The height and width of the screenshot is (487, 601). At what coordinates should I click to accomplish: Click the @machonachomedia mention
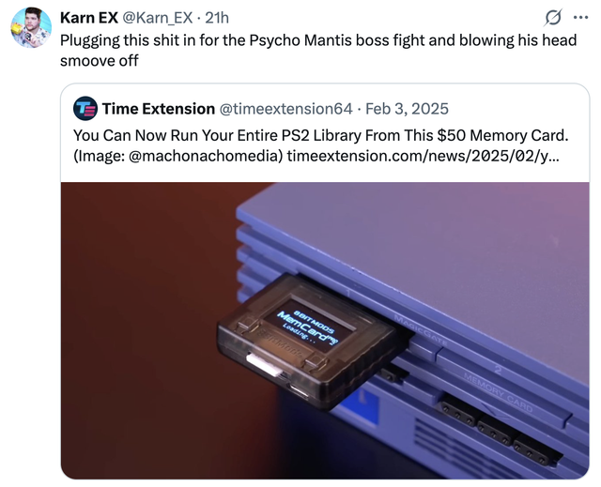(206, 156)
